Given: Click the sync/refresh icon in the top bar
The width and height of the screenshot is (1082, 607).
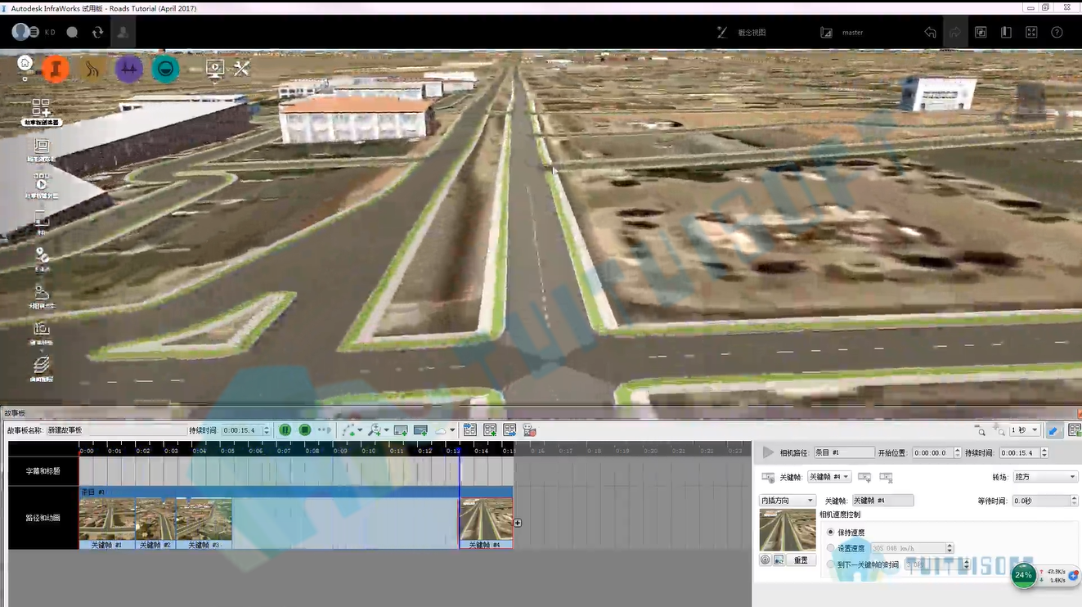Looking at the screenshot, I should 97,33.
